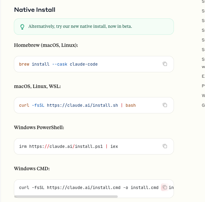Screen dimensions: 205x202
Task: Copy the Windows CMD curl command
Action: coord(165,187)
